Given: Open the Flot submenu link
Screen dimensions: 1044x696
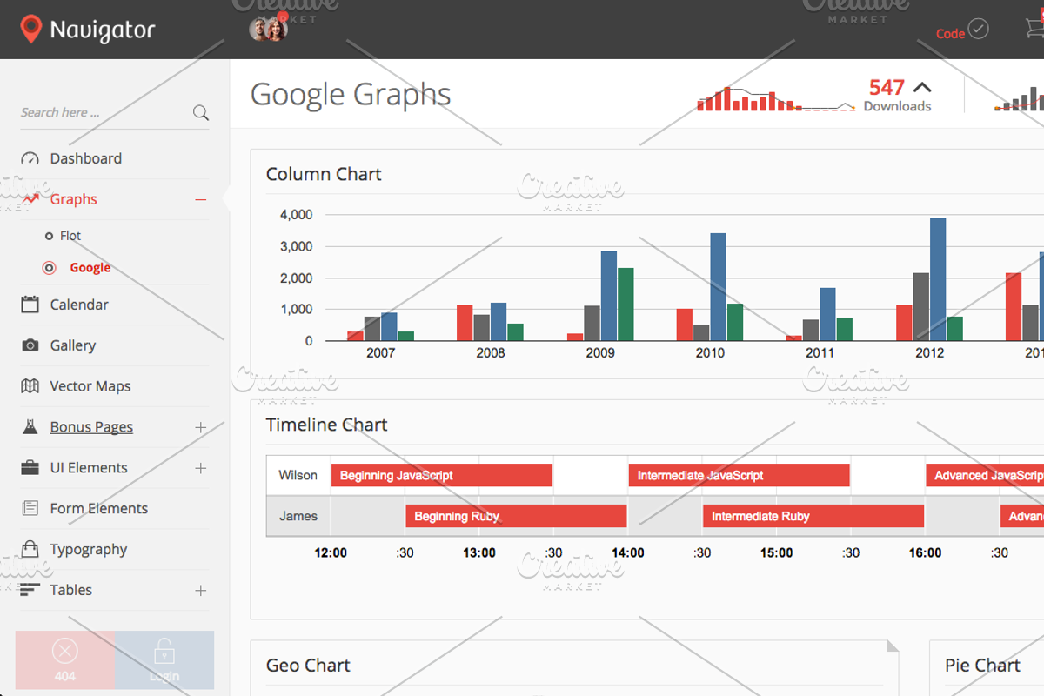Looking at the screenshot, I should [70, 236].
